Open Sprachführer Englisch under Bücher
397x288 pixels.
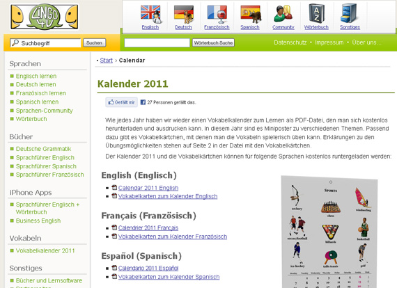(45, 157)
